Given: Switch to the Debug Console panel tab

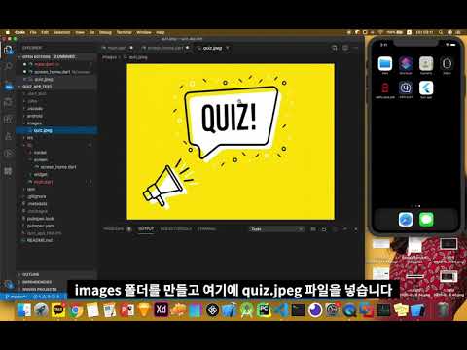Looking at the screenshot, I should coord(176,229).
